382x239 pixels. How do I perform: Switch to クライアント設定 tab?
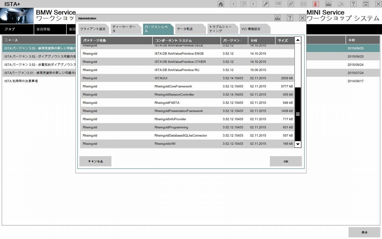click(94, 29)
